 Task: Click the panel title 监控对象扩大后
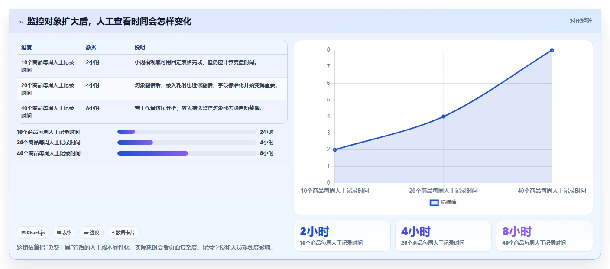pos(109,21)
